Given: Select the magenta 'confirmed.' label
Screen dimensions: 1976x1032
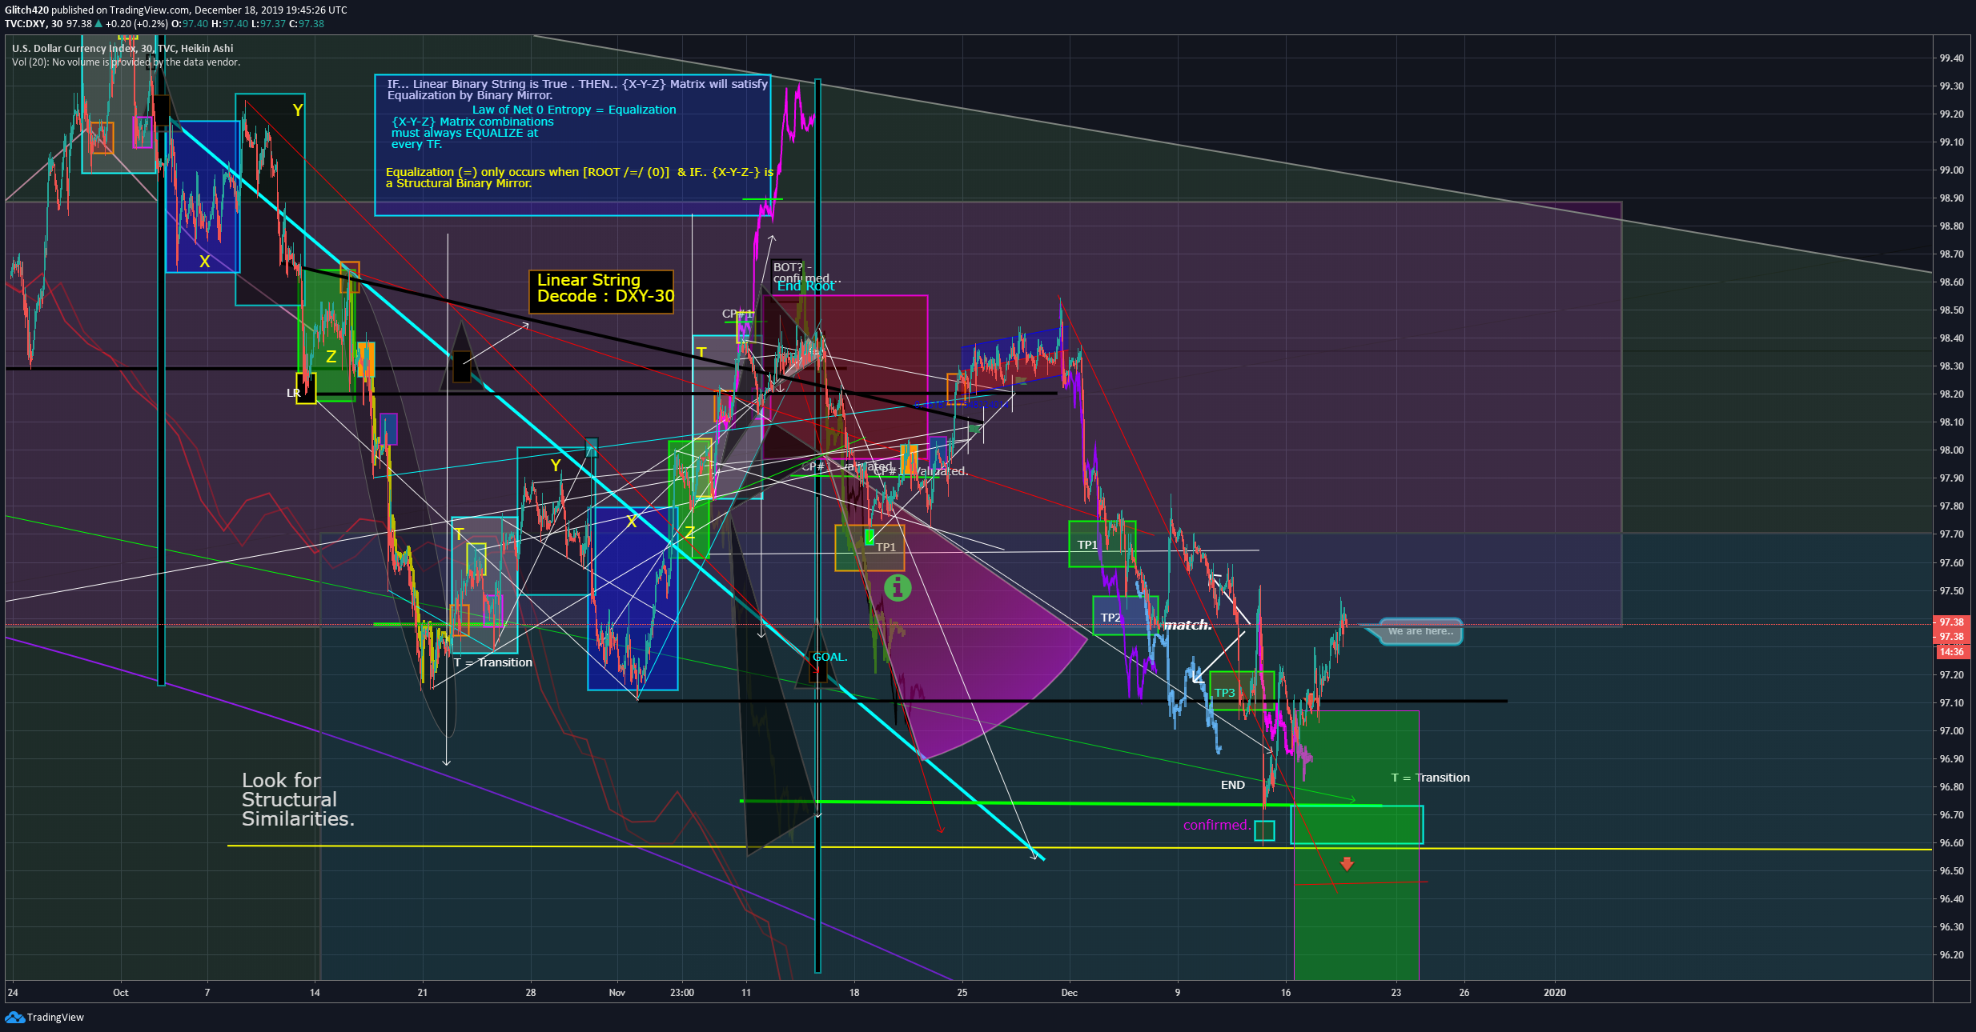Looking at the screenshot, I should (1216, 825).
